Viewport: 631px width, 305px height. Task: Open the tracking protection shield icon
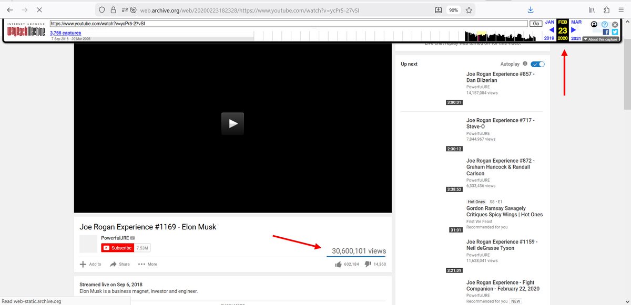coord(103,10)
